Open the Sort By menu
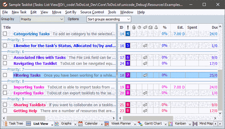The height and width of the screenshot is (129, 225). [x=71, y=12]
